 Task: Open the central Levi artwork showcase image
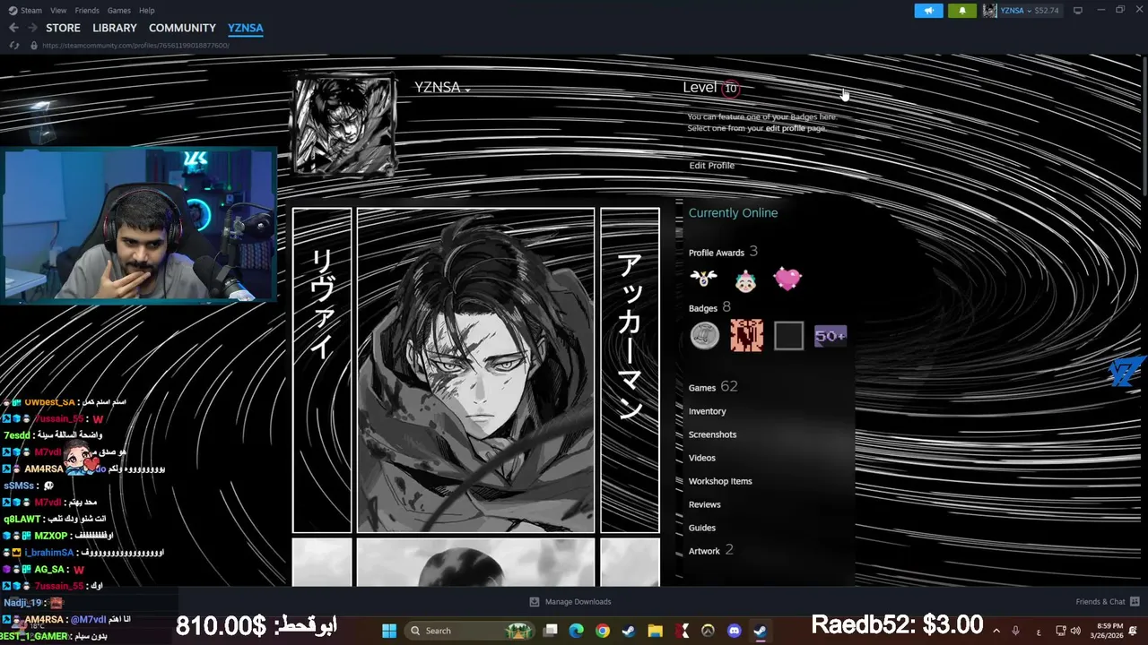click(x=475, y=371)
